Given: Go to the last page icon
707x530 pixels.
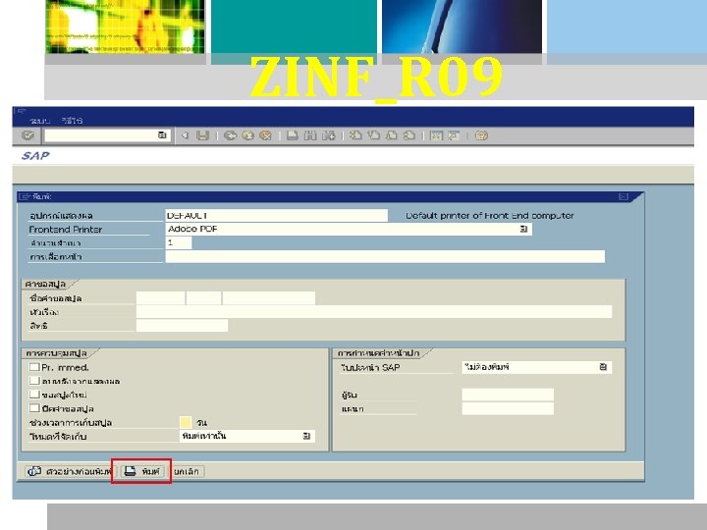Looking at the screenshot, I should [x=409, y=135].
